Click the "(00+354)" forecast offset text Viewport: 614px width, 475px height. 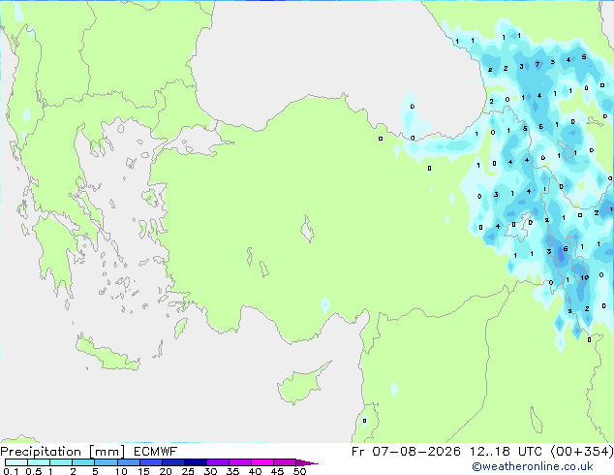click(582, 452)
